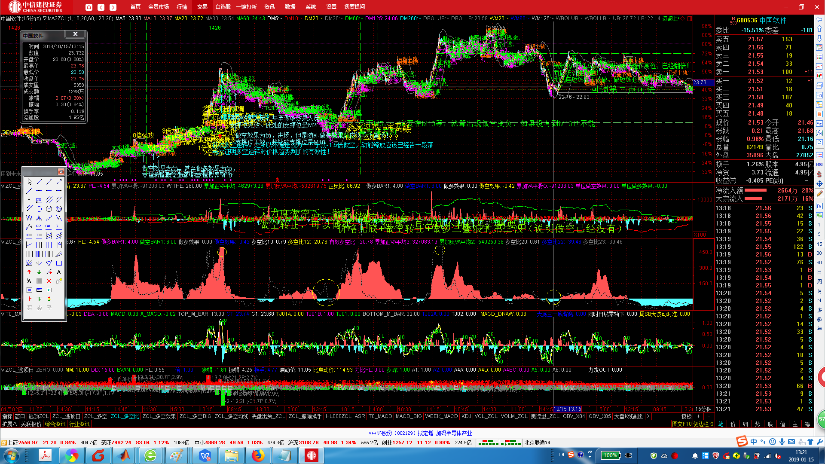Click the red 上 marker tool
The image size is (825, 464).
(29, 299)
